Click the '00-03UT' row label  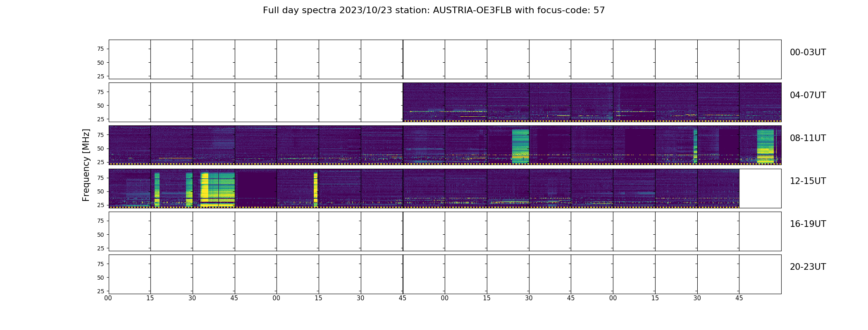[x=808, y=52]
